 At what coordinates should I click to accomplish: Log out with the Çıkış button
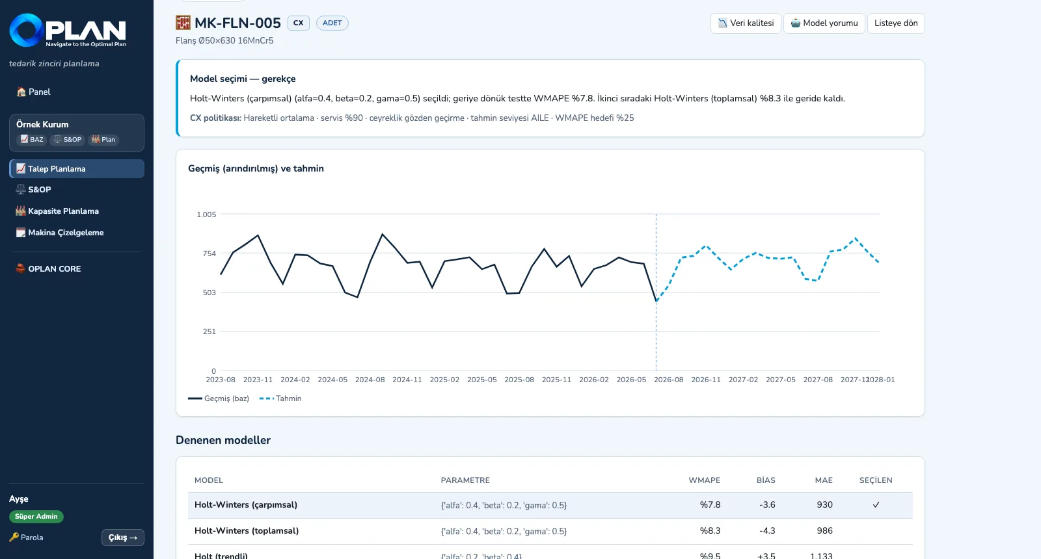click(x=123, y=538)
